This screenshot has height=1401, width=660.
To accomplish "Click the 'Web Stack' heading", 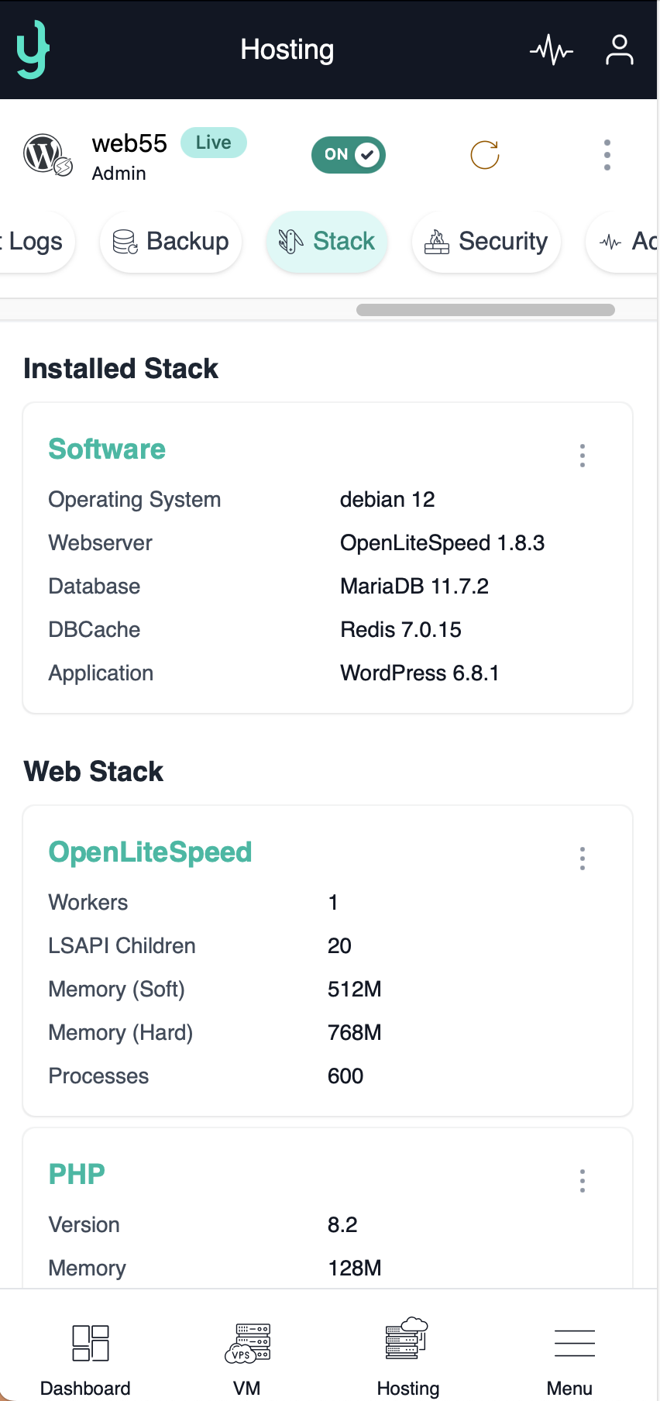I will pyautogui.click(x=94, y=772).
